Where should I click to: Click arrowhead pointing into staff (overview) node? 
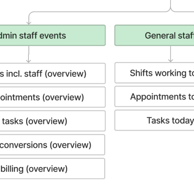click(x=28, y=61)
